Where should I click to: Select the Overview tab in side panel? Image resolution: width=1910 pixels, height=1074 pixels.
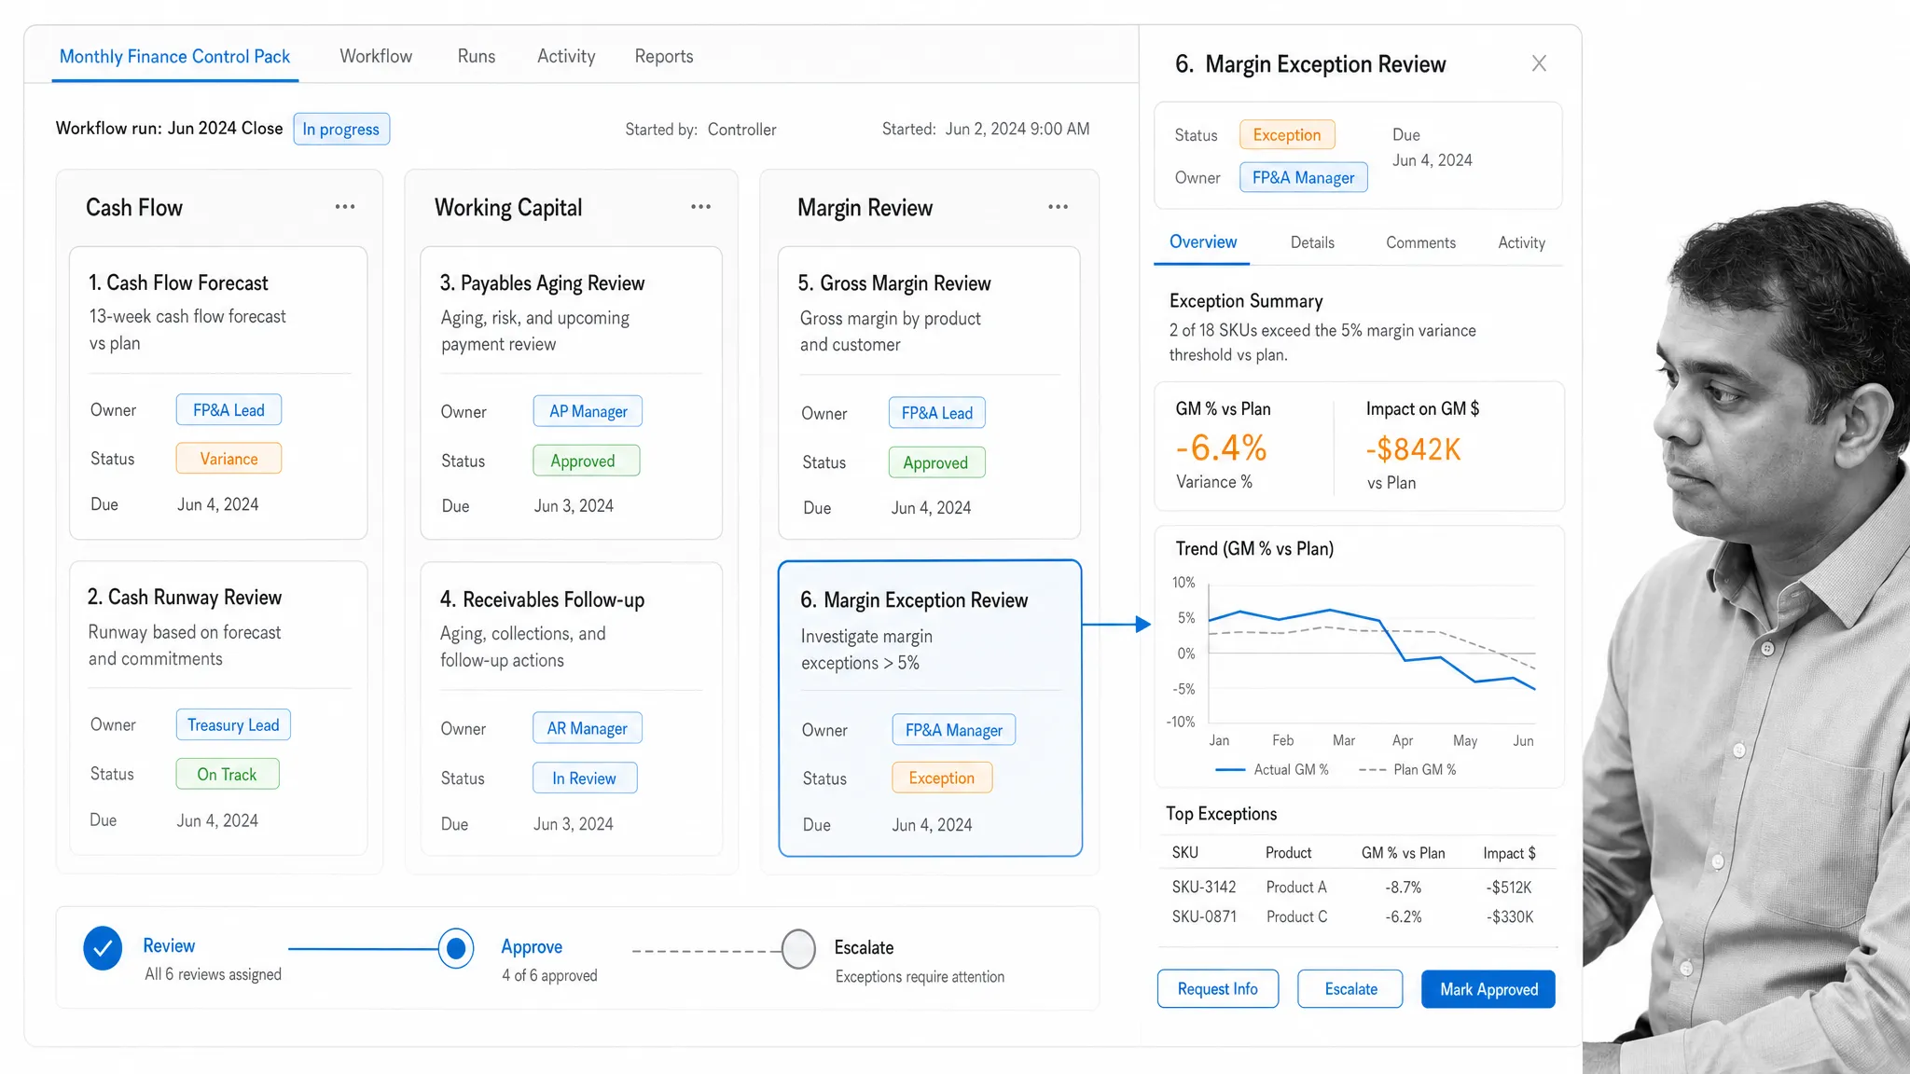[x=1203, y=242]
